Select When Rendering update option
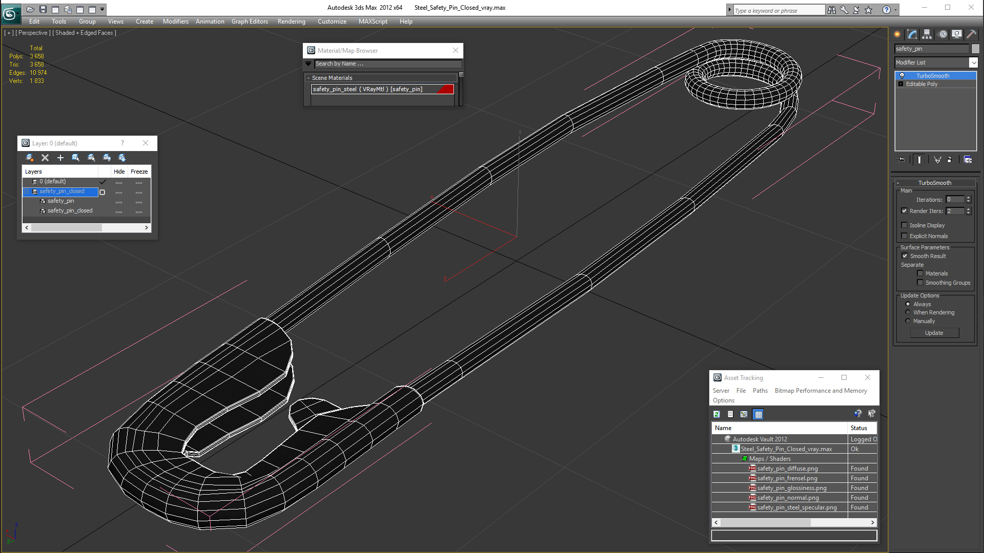This screenshot has height=553, width=984. 908,312
